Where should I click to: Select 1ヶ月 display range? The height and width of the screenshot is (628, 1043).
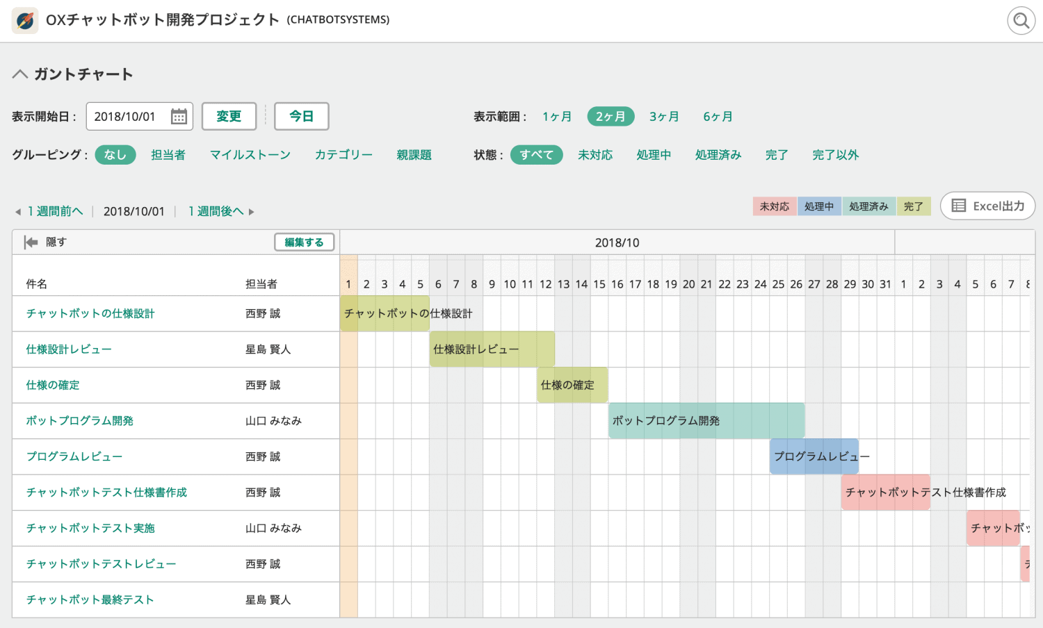pos(557,117)
